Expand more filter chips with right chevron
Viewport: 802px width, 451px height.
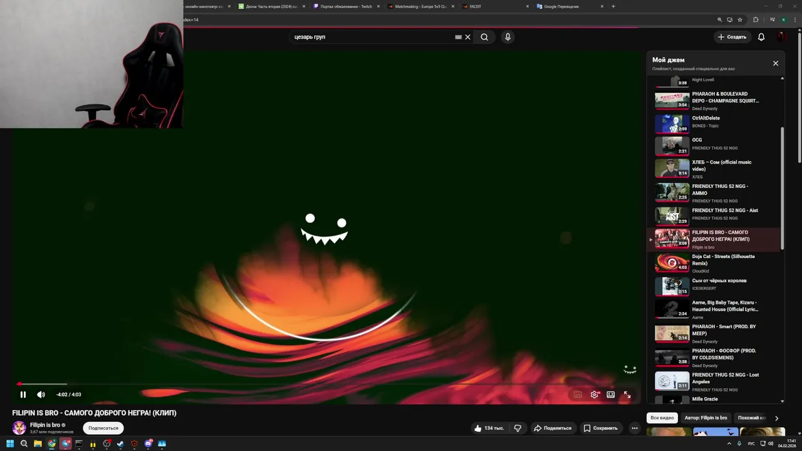776,418
